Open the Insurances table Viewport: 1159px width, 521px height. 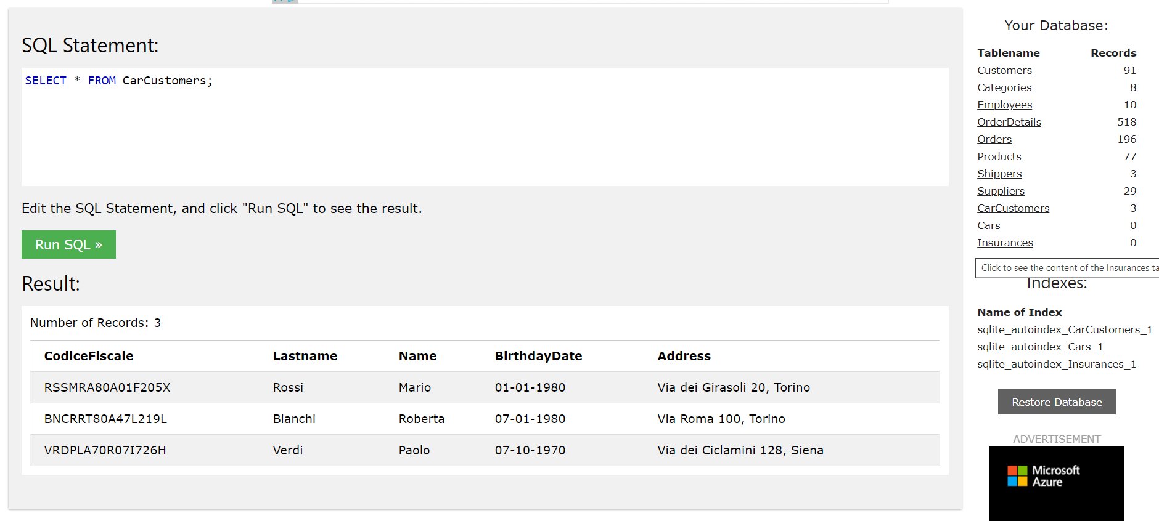click(x=1005, y=243)
